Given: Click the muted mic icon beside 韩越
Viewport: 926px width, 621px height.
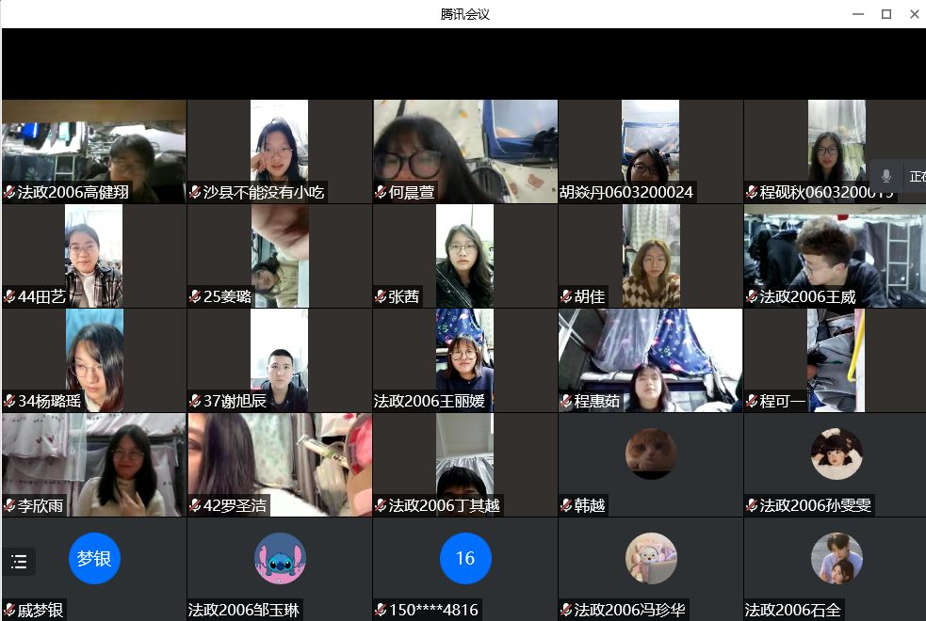Looking at the screenshot, I should click(x=566, y=505).
